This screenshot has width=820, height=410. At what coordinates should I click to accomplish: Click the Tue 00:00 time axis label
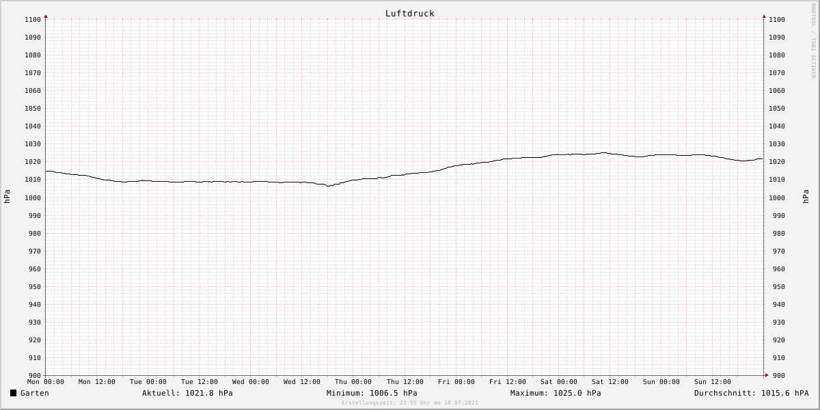(148, 382)
